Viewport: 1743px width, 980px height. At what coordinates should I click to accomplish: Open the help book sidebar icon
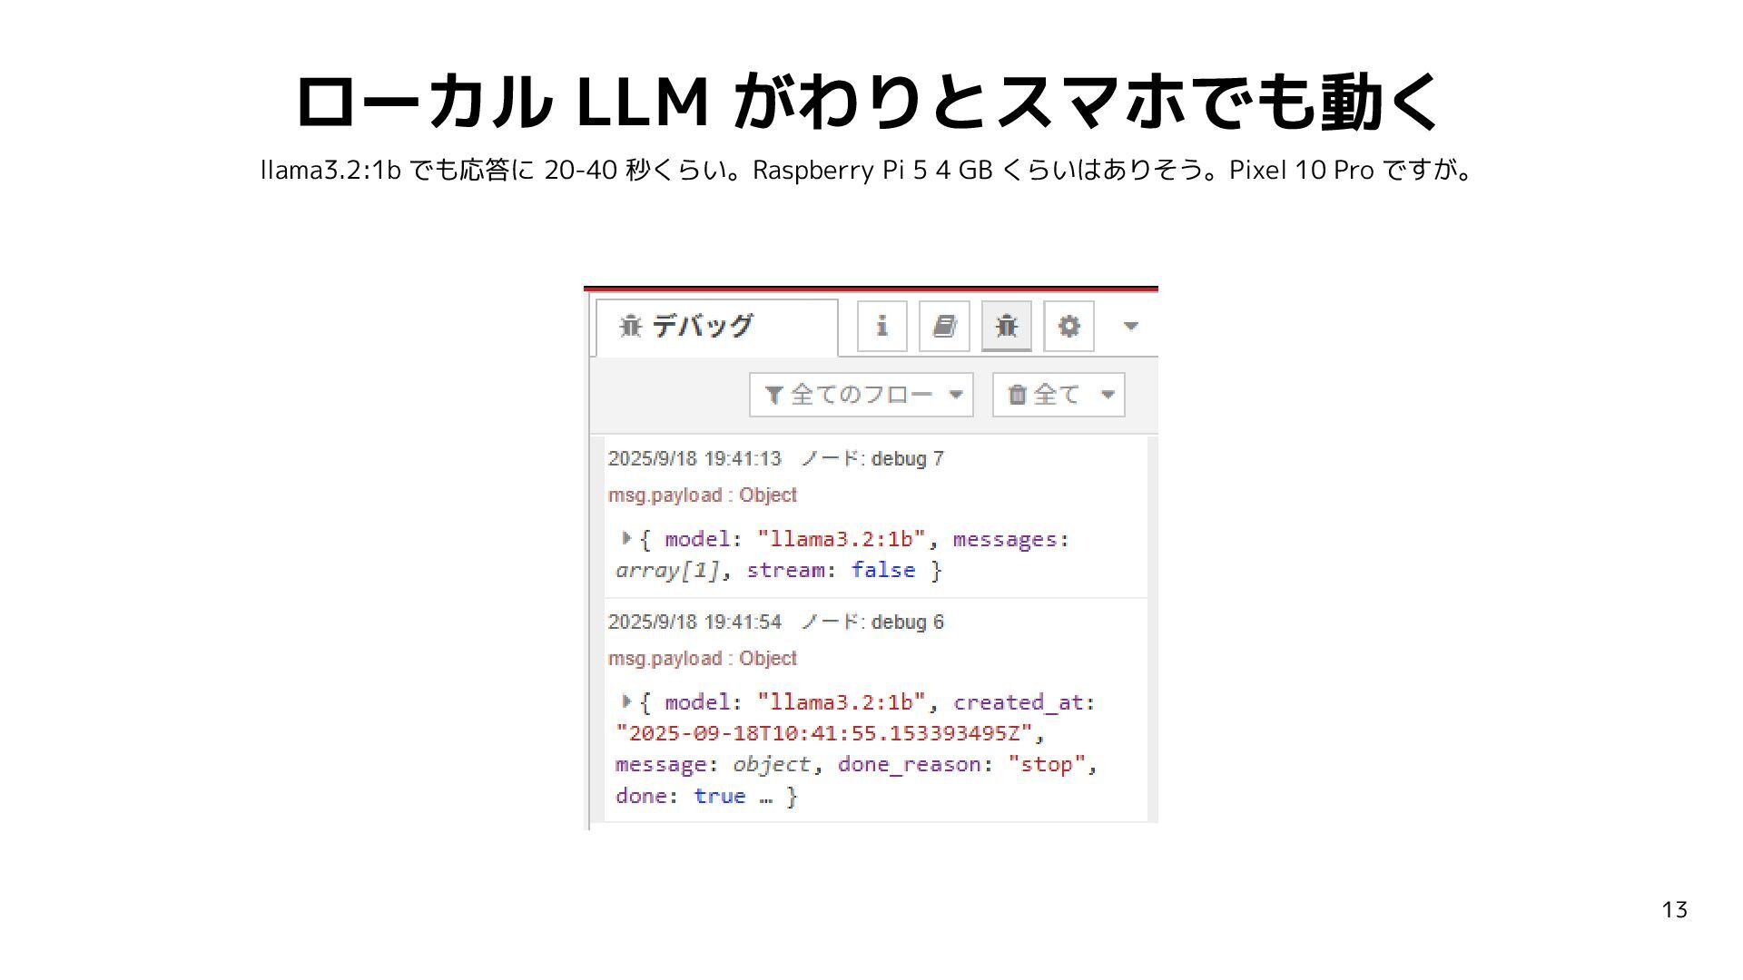pyautogui.click(x=944, y=326)
